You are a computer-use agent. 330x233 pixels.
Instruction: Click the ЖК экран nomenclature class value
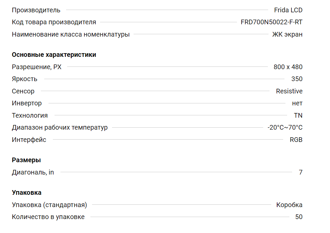pyautogui.click(x=287, y=34)
